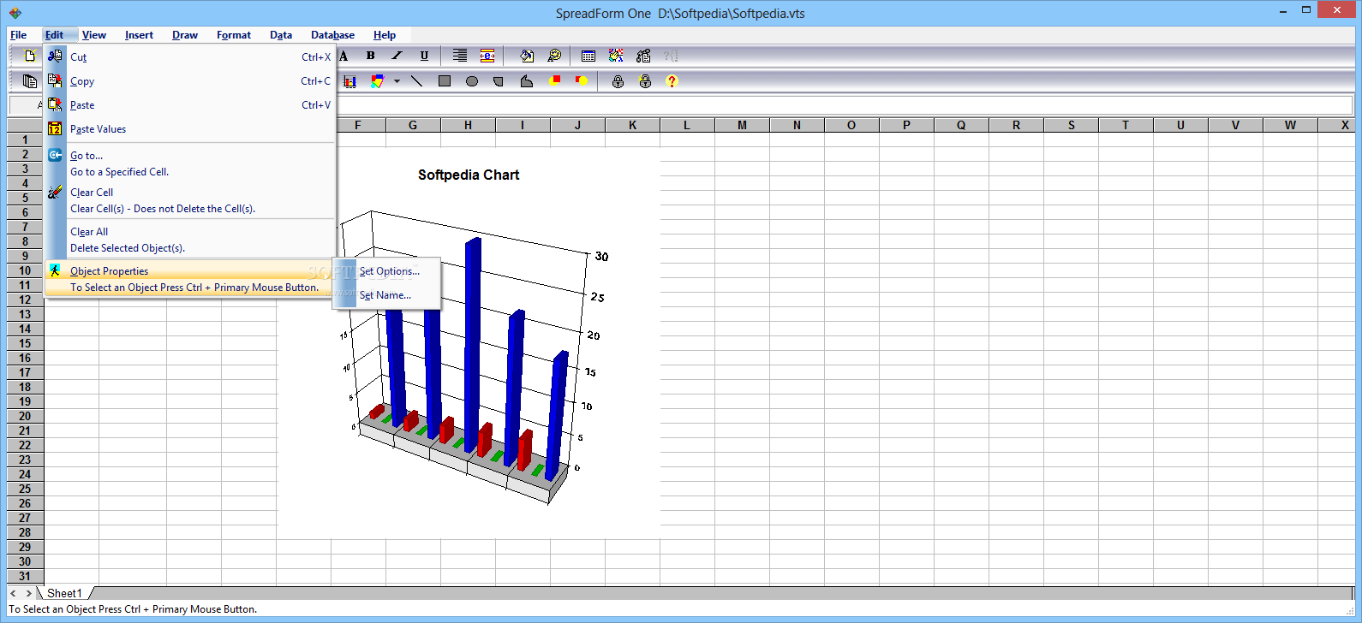Click the closed padlock lock icon
Image resolution: width=1362 pixels, height=623 pixels.
[x=618, y=81]
